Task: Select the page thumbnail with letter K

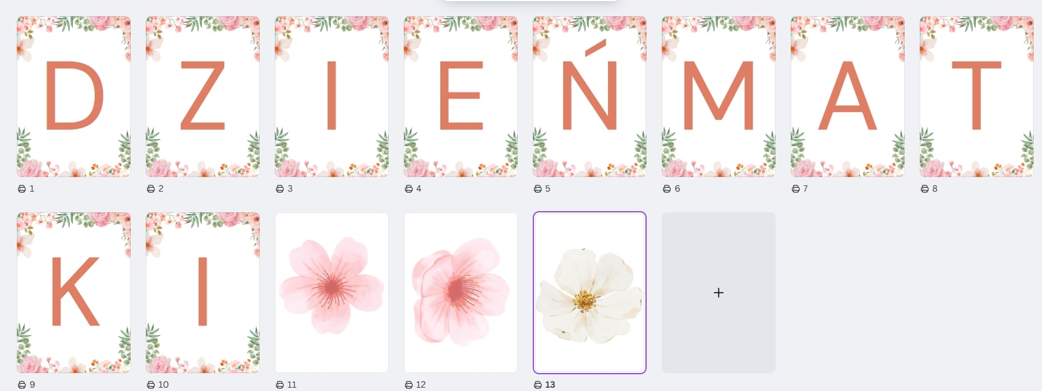Action: click(73, 292)
